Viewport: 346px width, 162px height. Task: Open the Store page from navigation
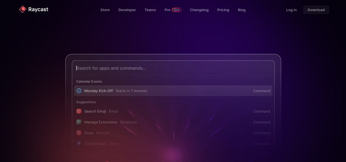[x=105, y=10]
